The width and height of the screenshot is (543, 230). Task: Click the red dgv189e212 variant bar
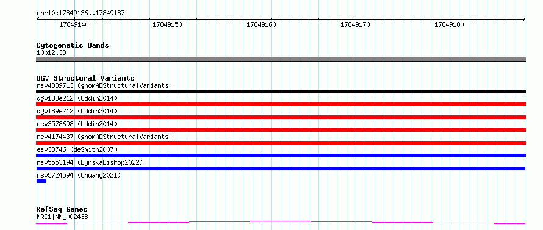point(281,117)
